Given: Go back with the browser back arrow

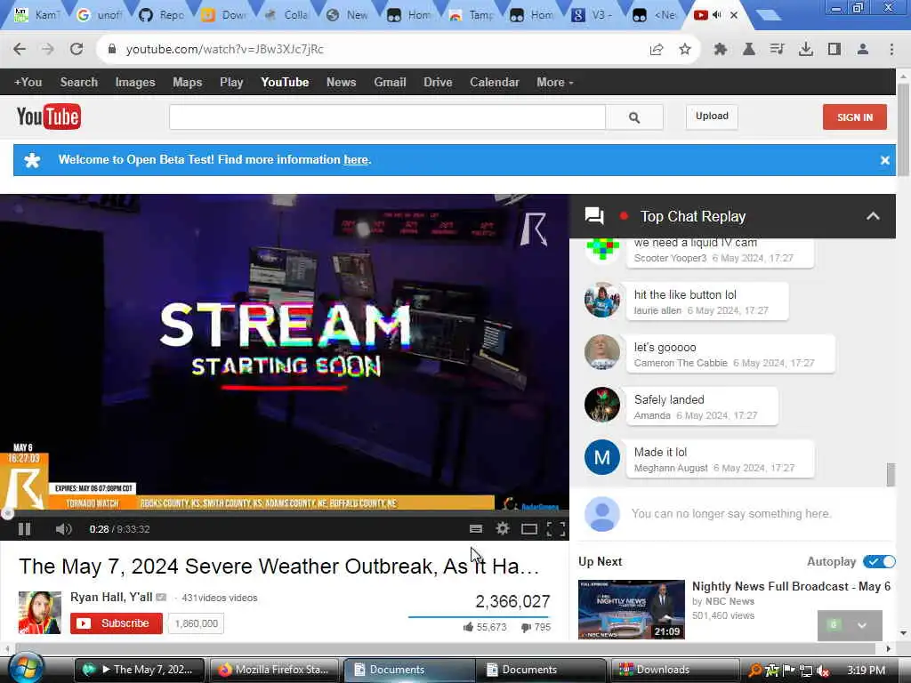Looking at the screenshot, I should [20, 50].
